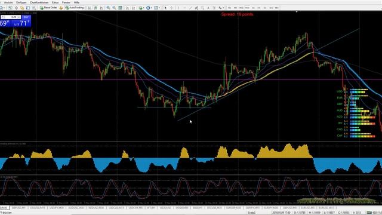The height and width of the screenshot is (215, 382).
Task: Select the text tool A
Action: click(x=208, y=8)
